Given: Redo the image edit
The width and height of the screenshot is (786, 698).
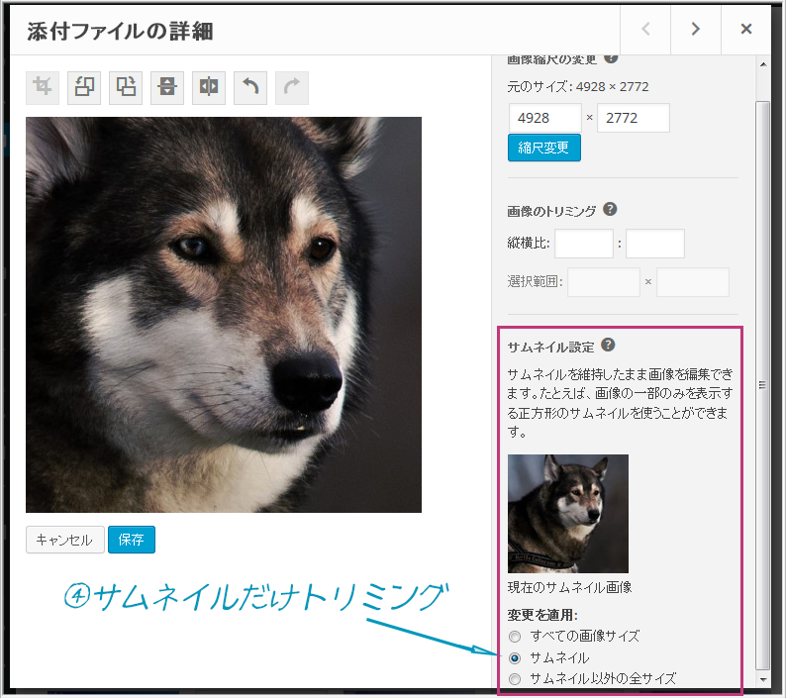Looking at the screenshot, I should (292, 87).
